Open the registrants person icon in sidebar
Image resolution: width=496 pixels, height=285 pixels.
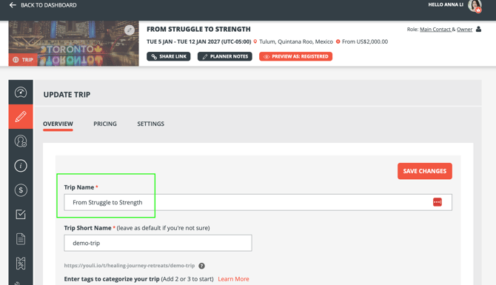click(21, 141)
